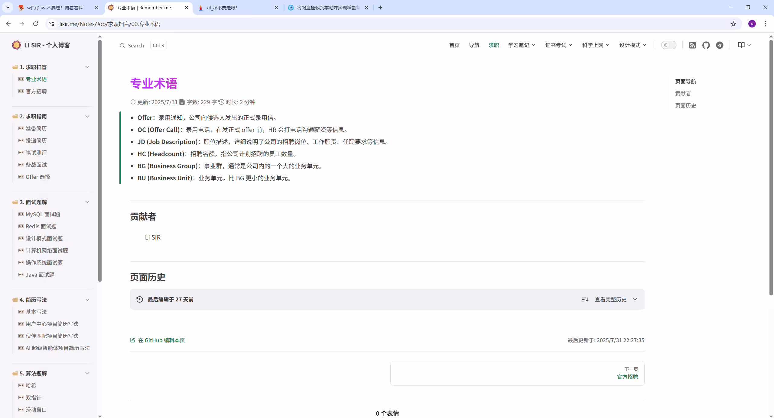The height and width of the screenshot is (418, 774).
Task: Click the sidebar vertical scrollbar thumb
Action: click(100, 161)
